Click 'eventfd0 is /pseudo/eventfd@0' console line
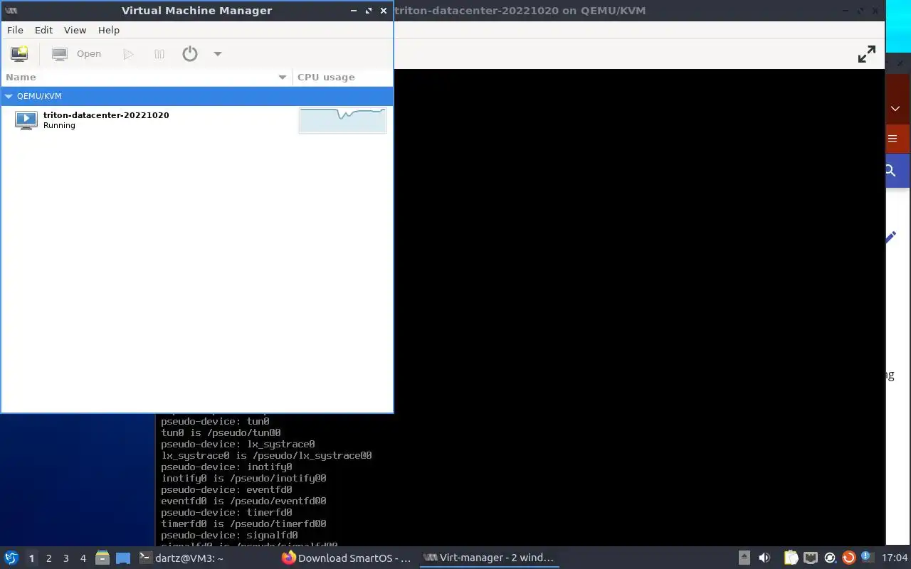The width and height of the screenshot is (911, 569). (x=243, y=501)
